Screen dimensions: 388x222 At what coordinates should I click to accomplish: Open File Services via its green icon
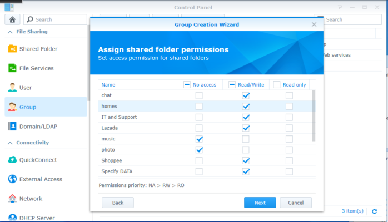[x=12, y=68]
